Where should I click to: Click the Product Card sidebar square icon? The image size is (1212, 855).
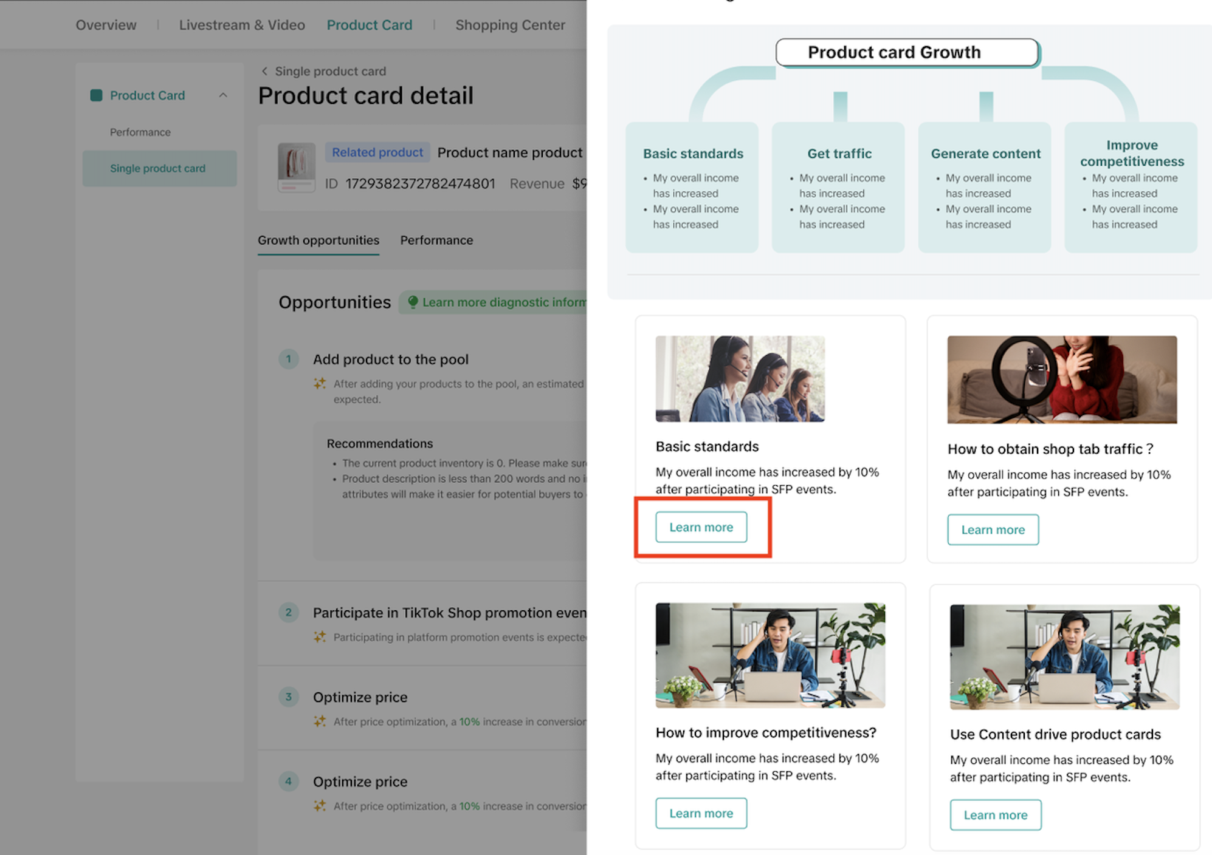coord(96,95)
